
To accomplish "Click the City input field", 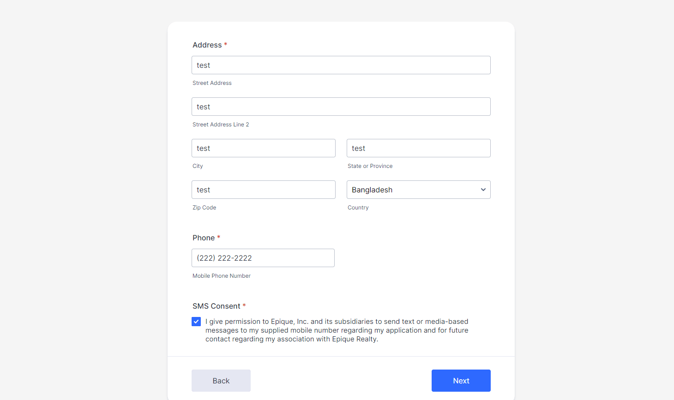I will tap(263, 148).
